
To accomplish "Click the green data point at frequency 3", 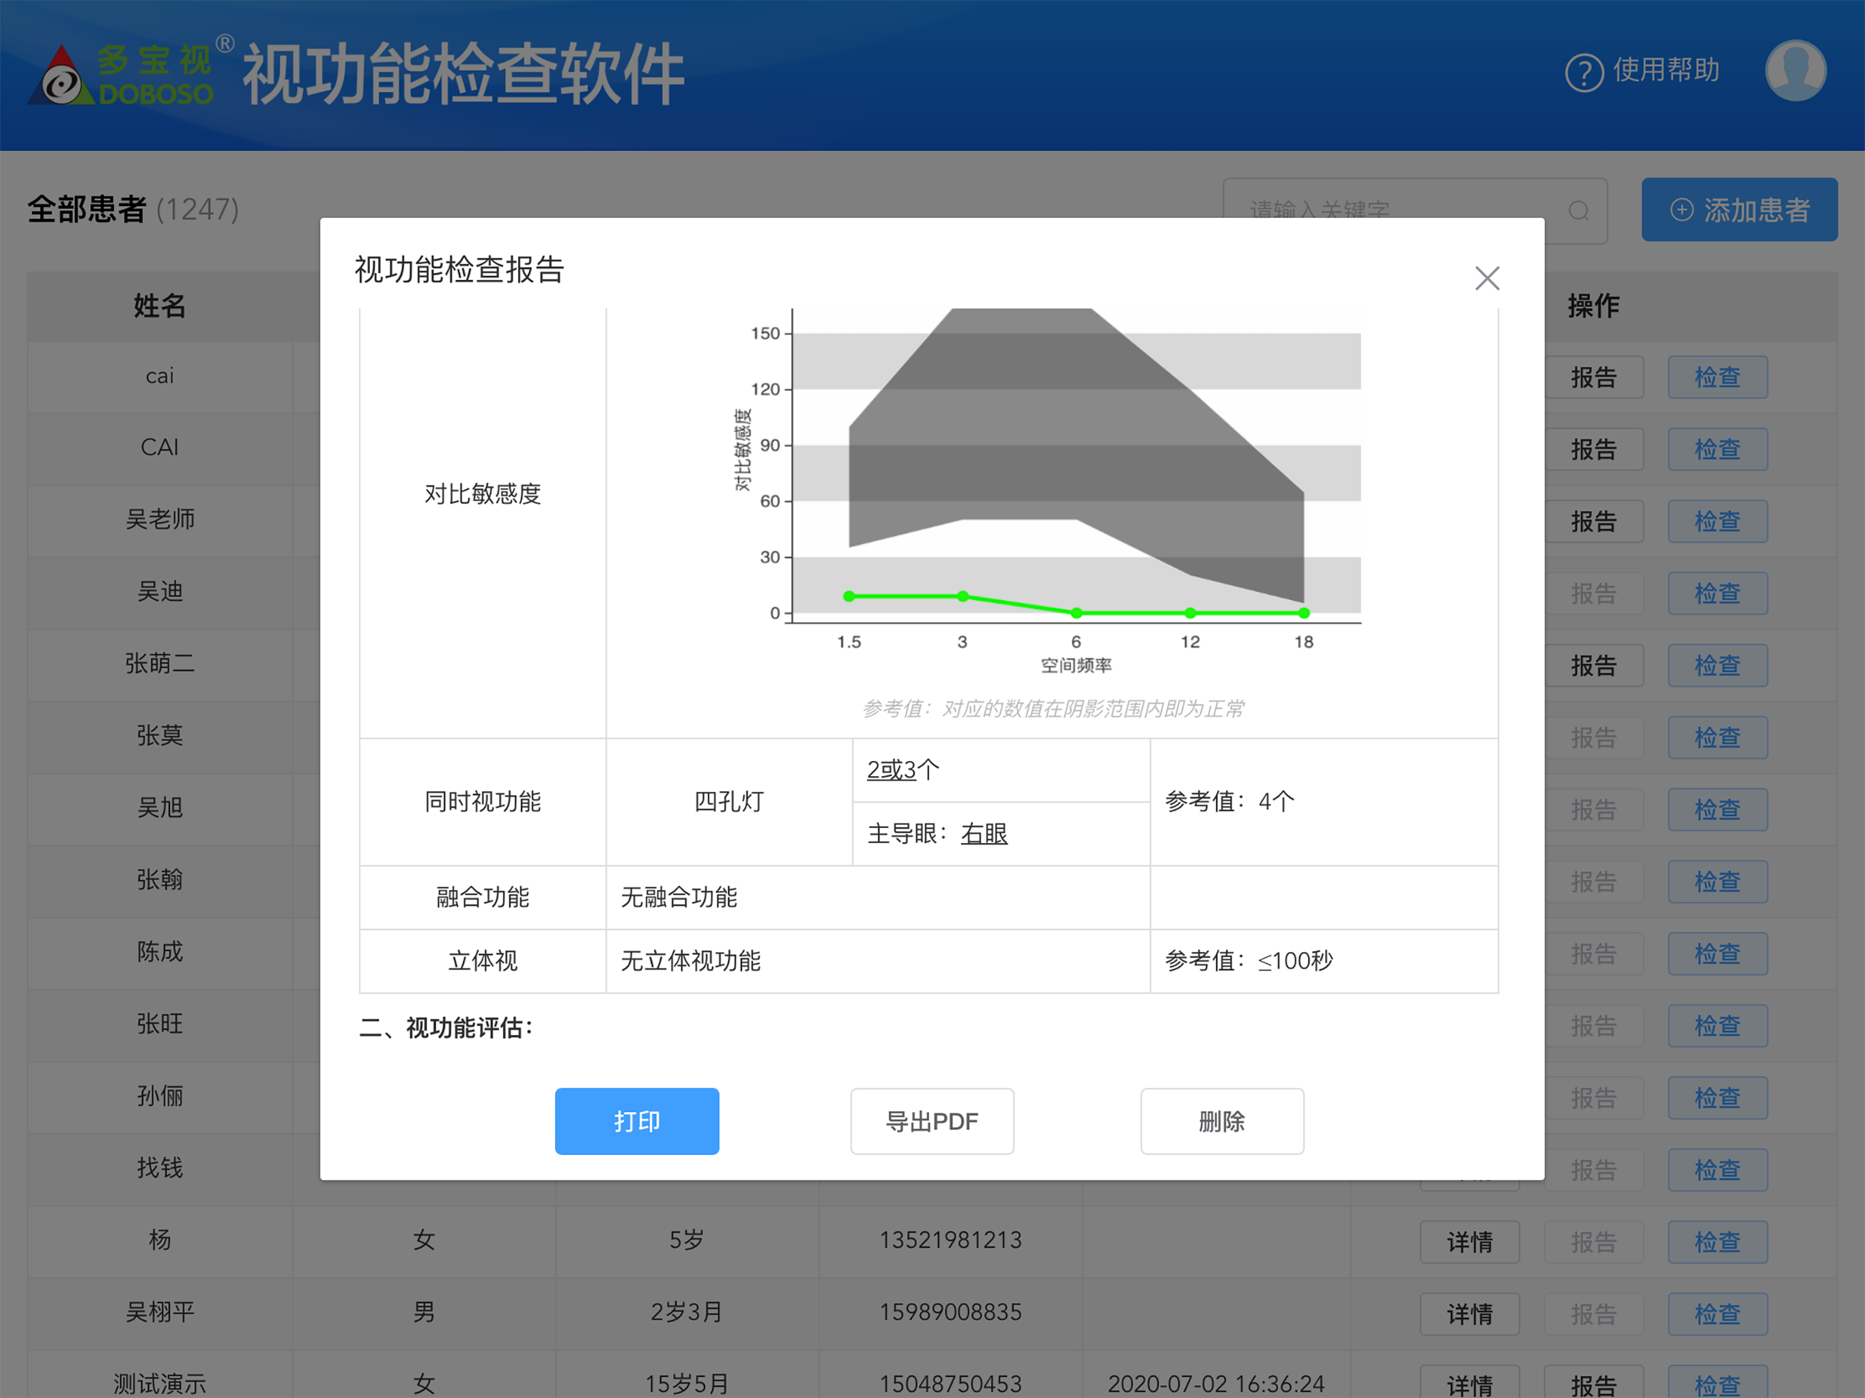I will tap(962, 596).
